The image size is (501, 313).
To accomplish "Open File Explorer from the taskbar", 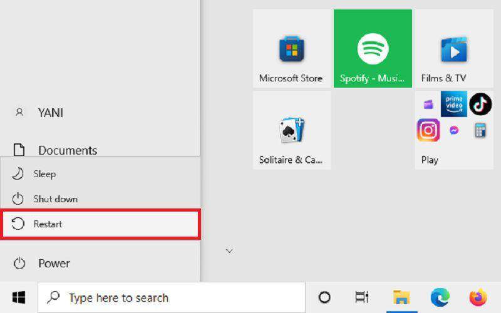I will tap(401, 297).
